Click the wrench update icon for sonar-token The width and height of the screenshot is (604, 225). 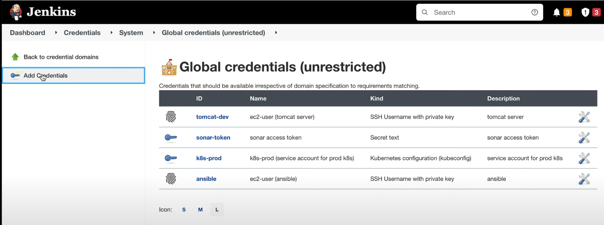point(584,138)
